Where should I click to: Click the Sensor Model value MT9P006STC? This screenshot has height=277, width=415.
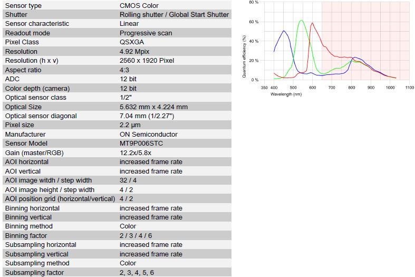[x=141, y=144]
